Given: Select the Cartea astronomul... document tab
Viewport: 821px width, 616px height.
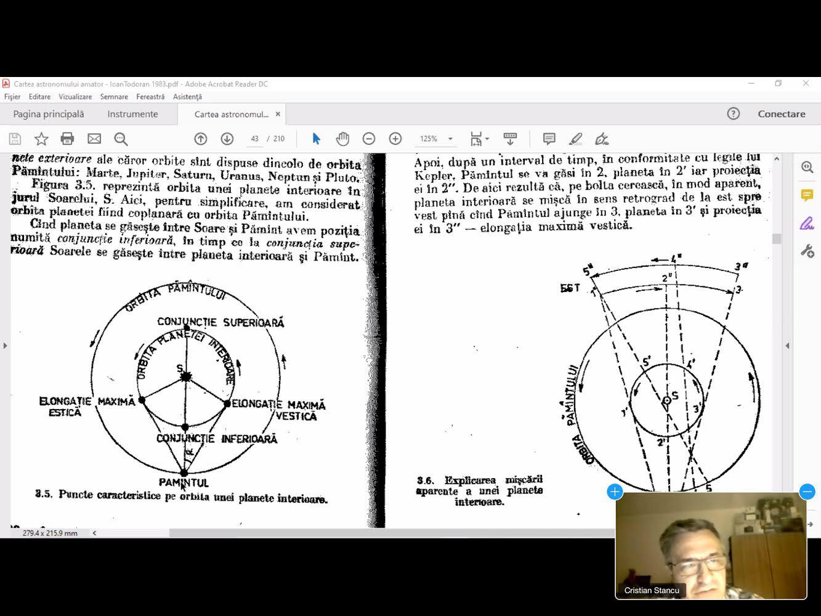Looking at the screenshot, I should pos(232,114).
